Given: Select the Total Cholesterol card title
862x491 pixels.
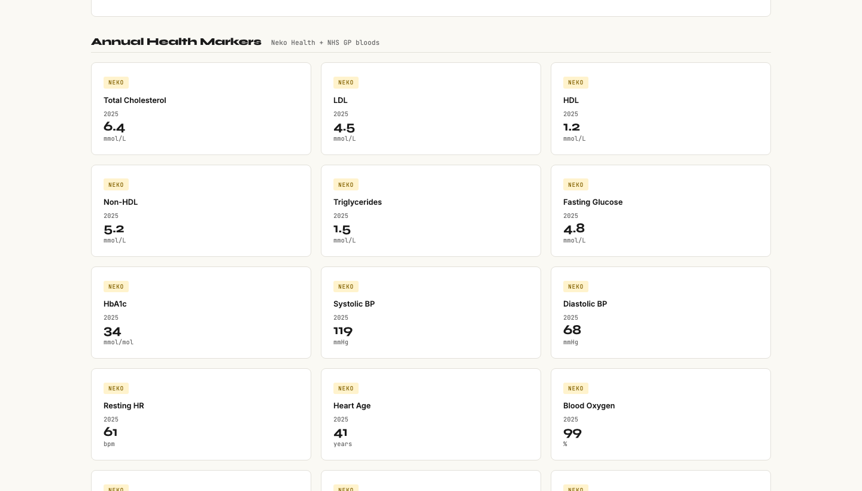Looking at the screenshot, I should tap(135, 101).
